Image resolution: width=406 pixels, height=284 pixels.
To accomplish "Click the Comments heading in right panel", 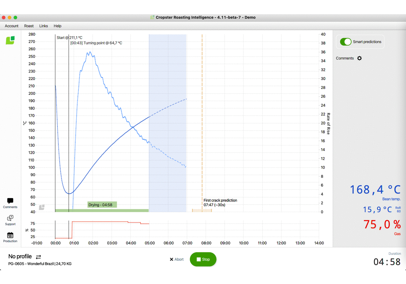I will click(x=345, y=58).
